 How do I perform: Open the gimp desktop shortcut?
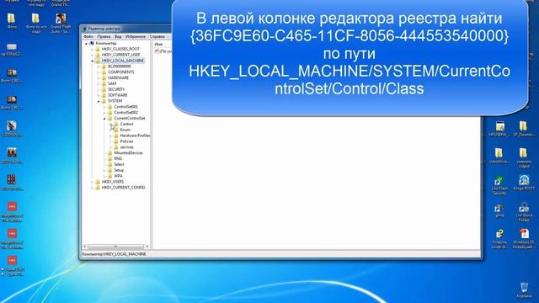coord(499,210)
